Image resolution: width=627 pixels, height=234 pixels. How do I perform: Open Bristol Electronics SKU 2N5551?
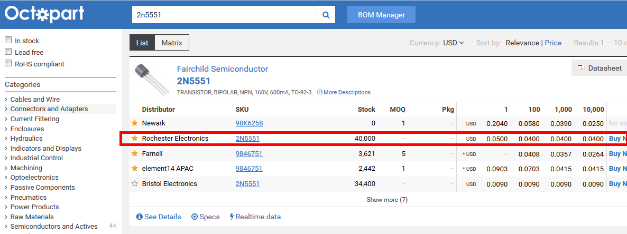[247, 184]
